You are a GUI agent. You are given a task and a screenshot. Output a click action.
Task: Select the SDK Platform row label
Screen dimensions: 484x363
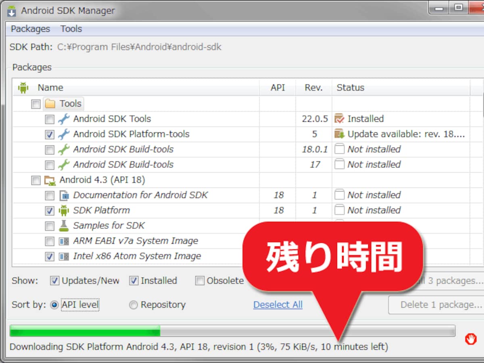pyautogui.click(x=101, y=210)
